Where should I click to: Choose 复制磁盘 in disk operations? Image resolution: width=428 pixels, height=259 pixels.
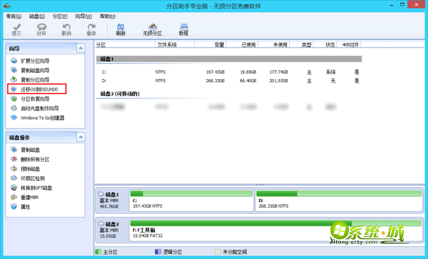click(x=25, y=150)
